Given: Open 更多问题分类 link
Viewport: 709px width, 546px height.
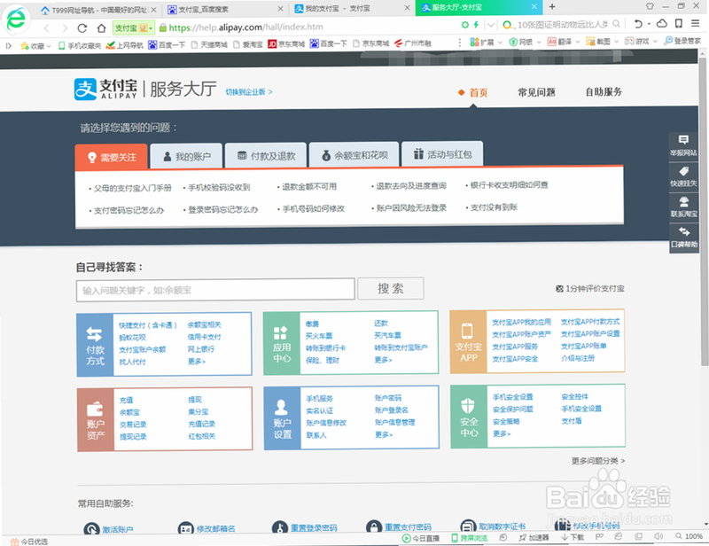Looking at the screenshot, I should (597, 461).
